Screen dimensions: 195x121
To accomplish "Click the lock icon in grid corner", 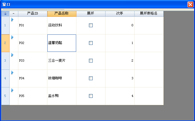I will tap(5, 14).
